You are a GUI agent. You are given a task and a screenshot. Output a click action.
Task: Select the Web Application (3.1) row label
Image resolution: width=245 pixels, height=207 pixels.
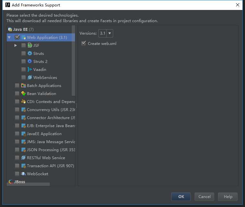click(47, 38)
